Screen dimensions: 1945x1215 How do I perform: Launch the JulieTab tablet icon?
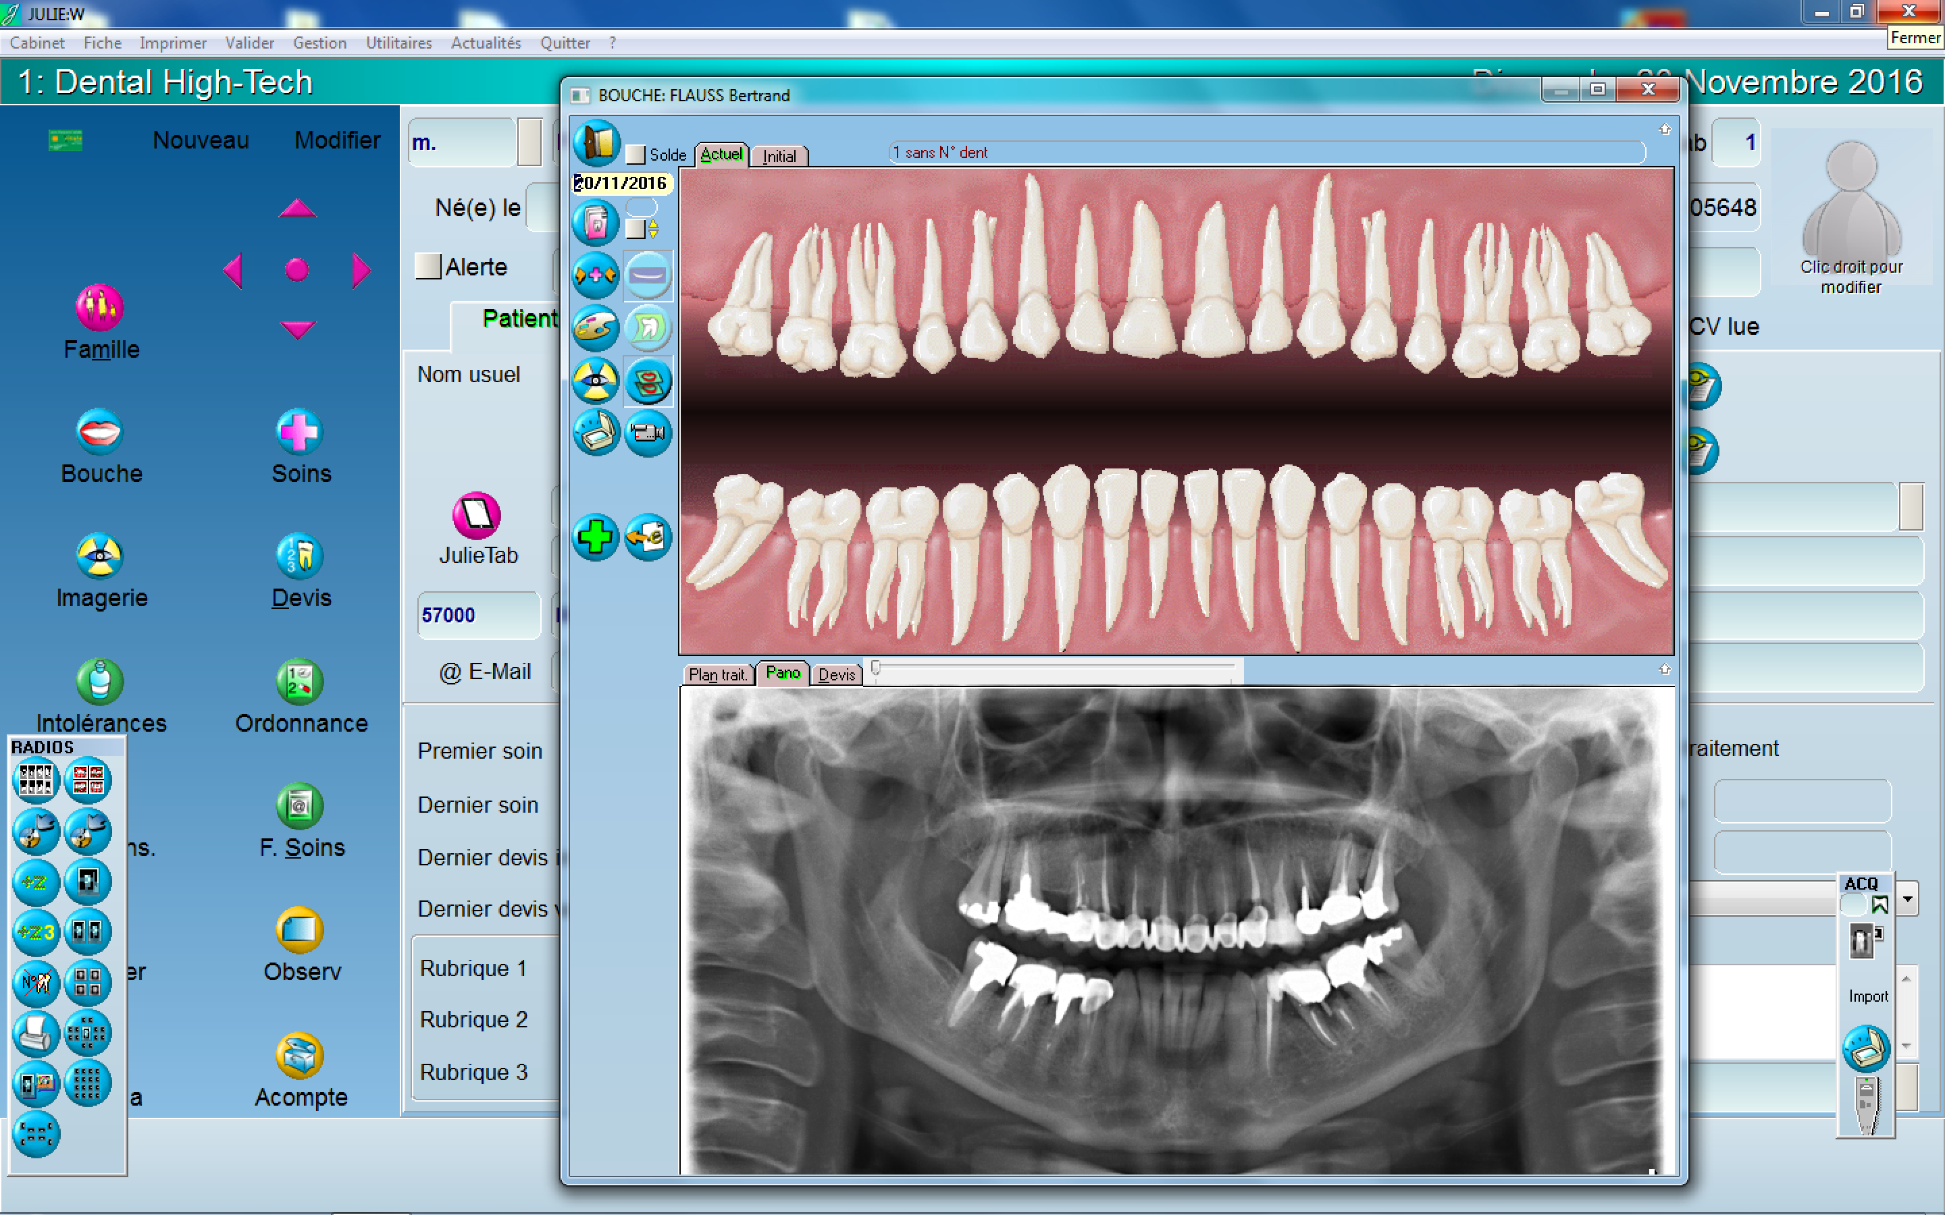click(477, 515)
